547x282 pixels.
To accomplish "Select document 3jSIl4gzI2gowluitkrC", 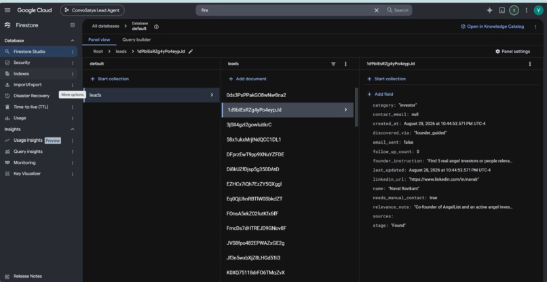I will pyautogui.click(x=249, y=125).
